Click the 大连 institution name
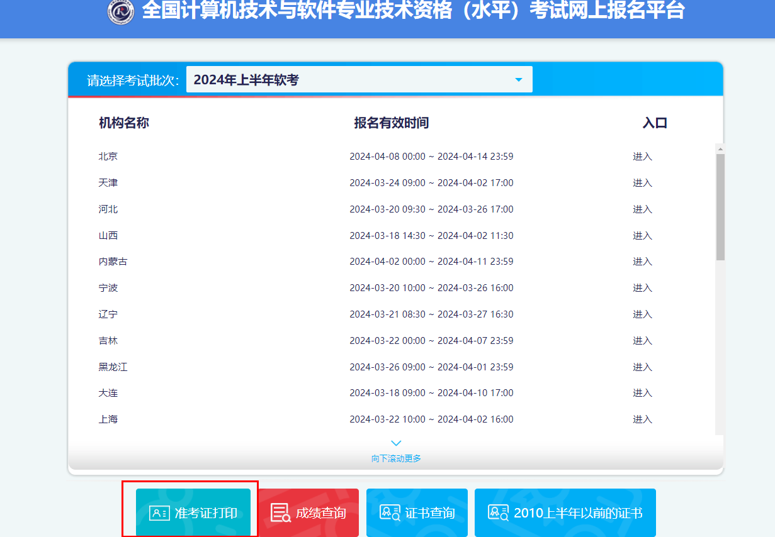Viewport: 775px width, 537px height. [x=108, y=393]
